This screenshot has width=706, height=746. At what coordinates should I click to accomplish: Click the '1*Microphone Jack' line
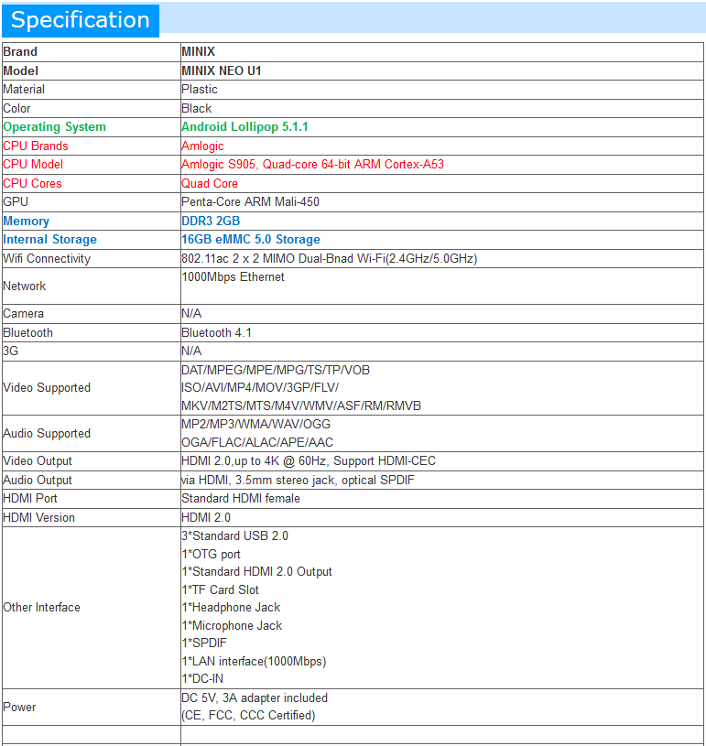click(232, 626)
